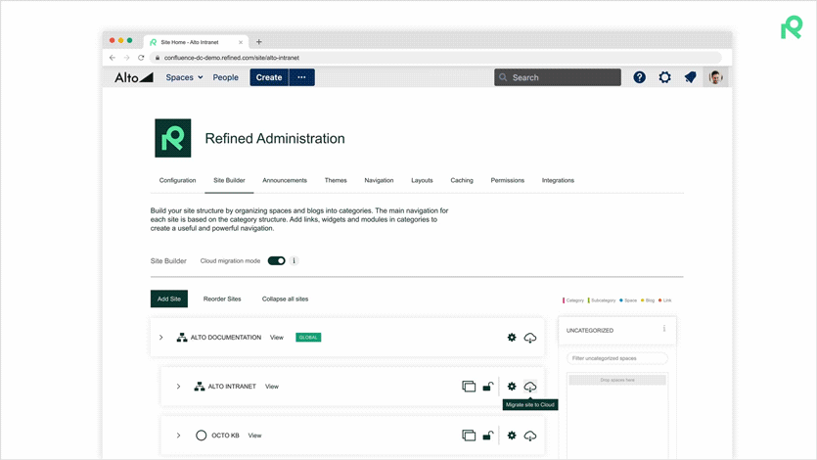Click Alto Documentation migrate to cloud icon
This screenshot has width=817, height=460.
coord(530,338)
